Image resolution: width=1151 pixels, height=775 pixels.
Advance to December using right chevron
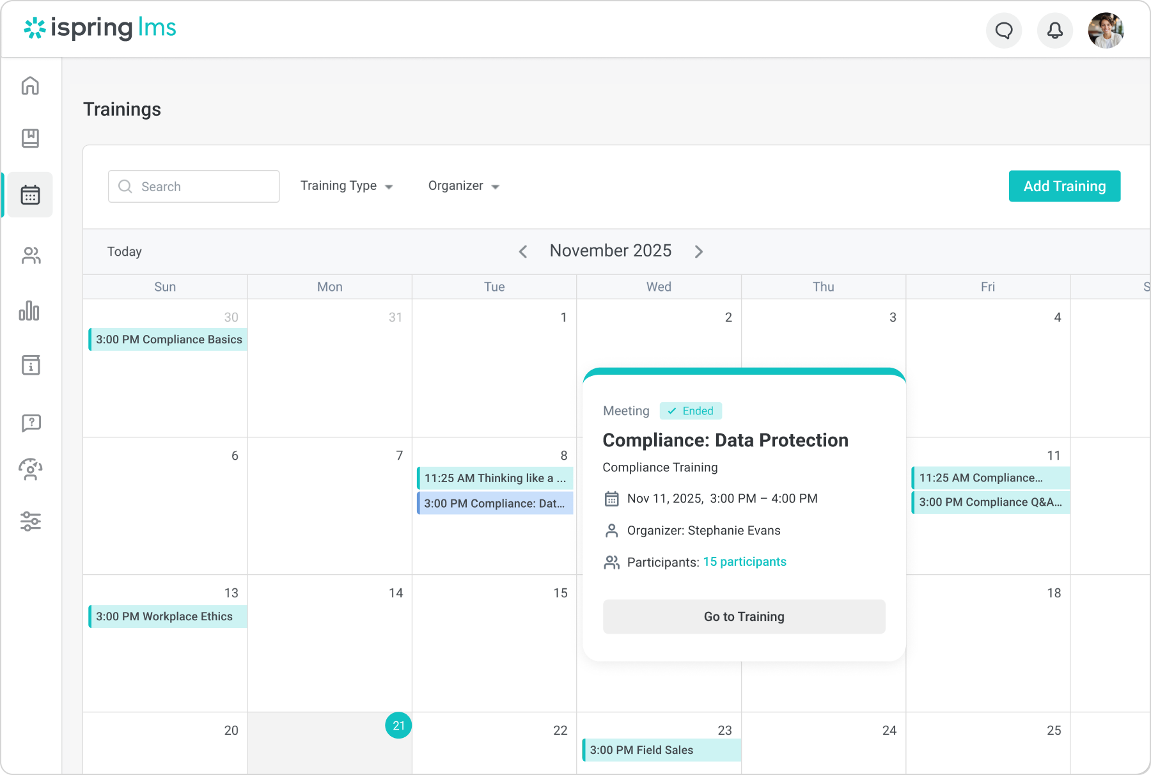tap(699, 251)
